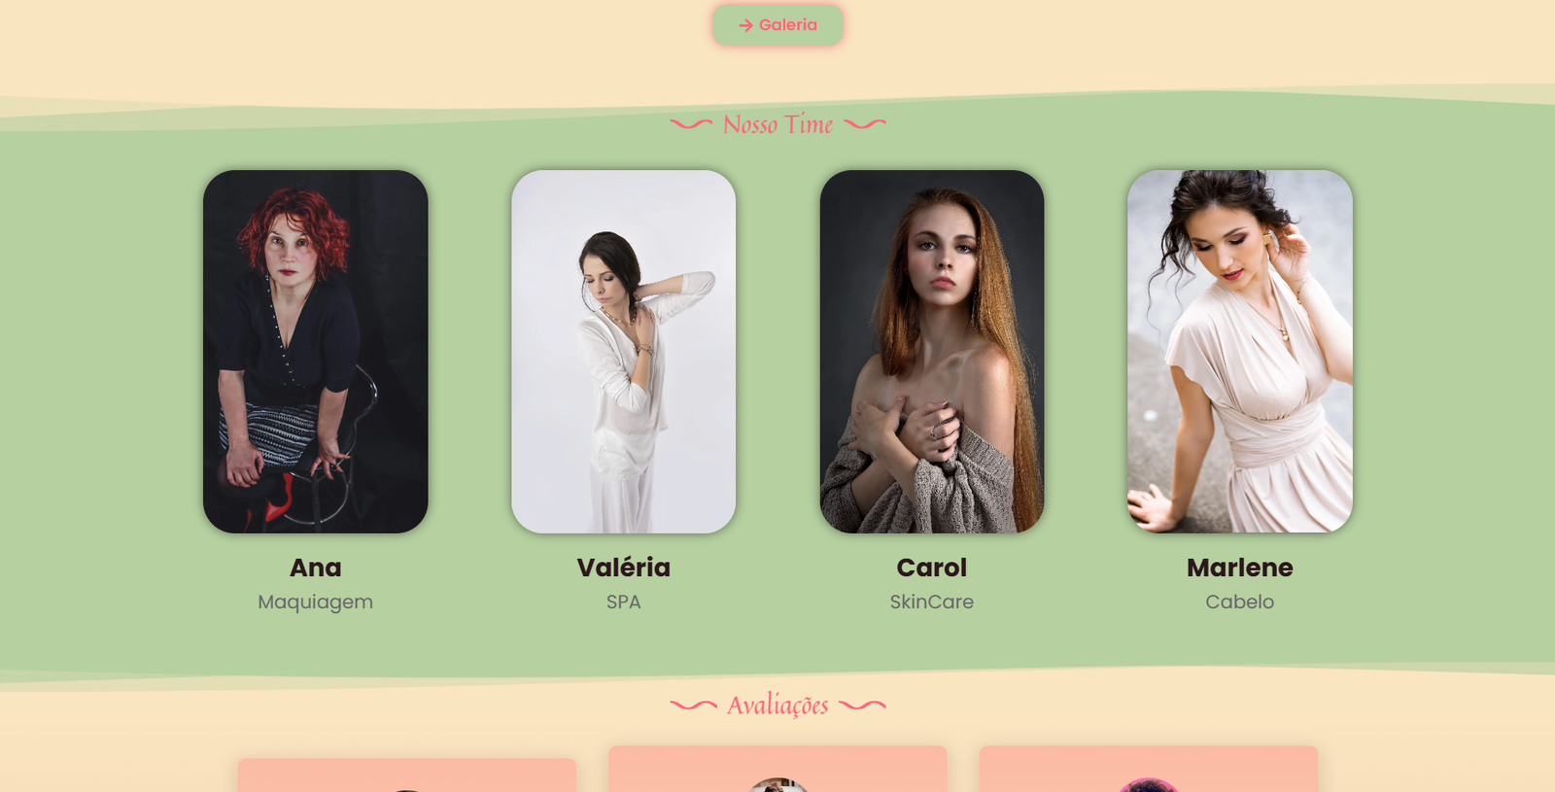The image size is (1555, 792).
Task: Select Marlene's portrait photo
Action: (x=1240, y=352)
